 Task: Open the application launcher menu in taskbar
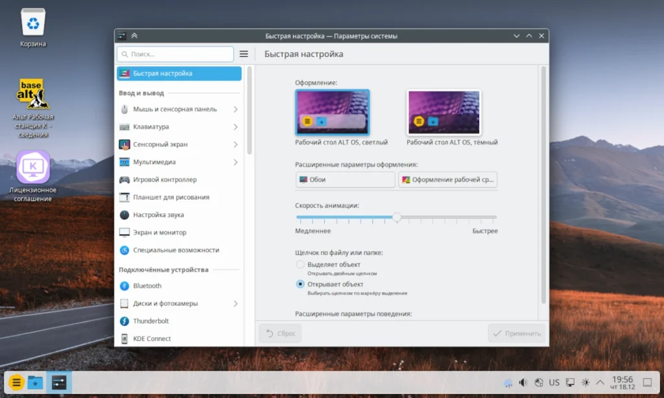(x=16, y=382)
